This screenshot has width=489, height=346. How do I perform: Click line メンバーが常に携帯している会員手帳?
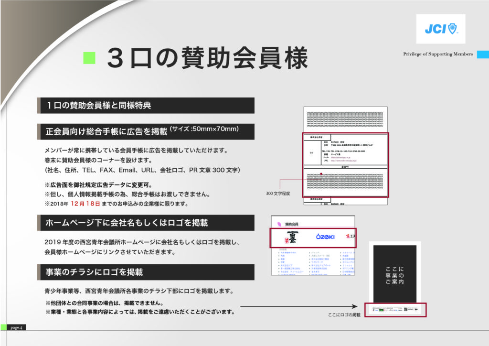136,150
